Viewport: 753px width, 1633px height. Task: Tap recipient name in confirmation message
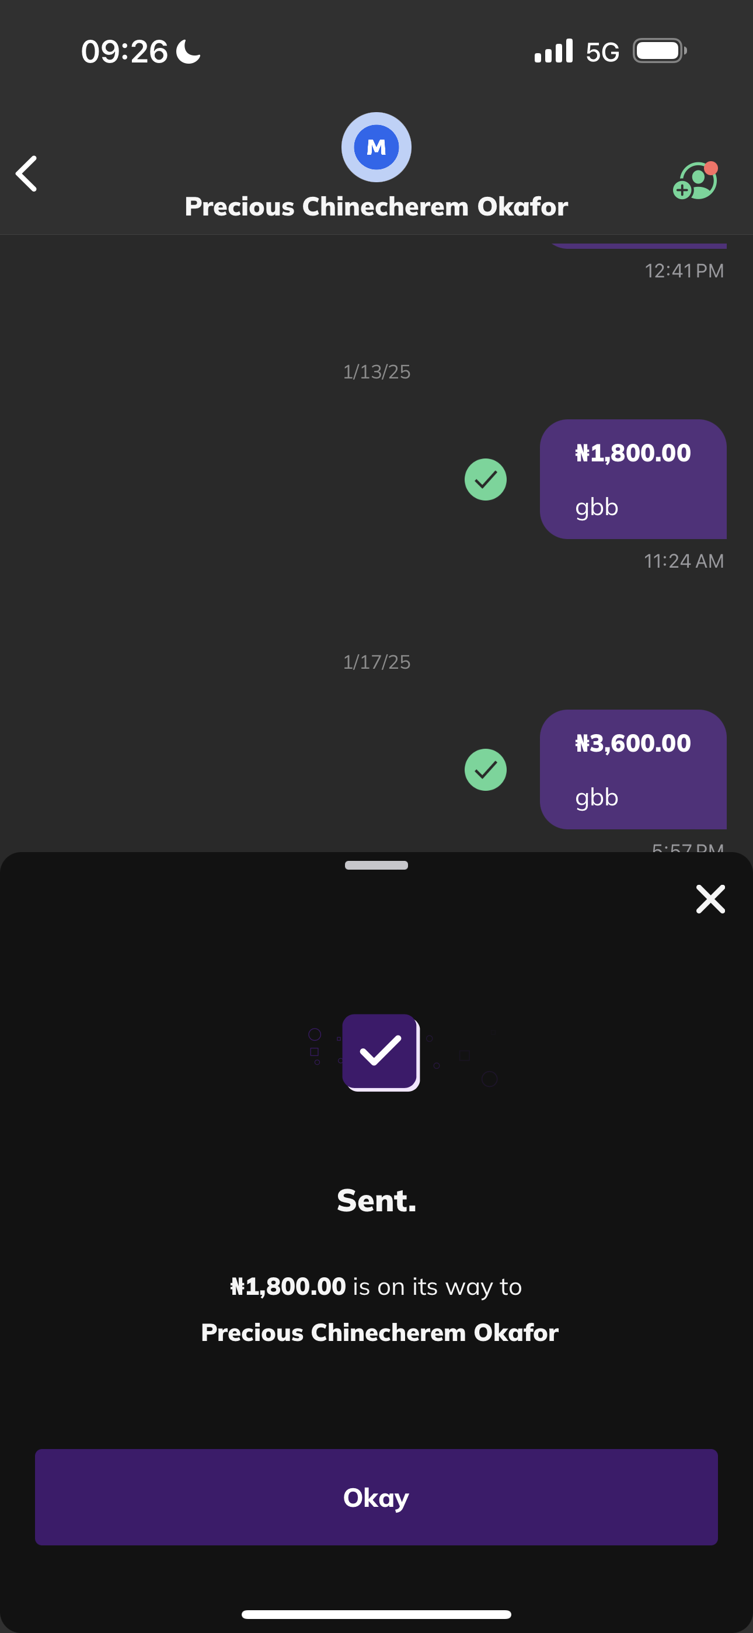pyautogui.click(x=379, y=1332)
